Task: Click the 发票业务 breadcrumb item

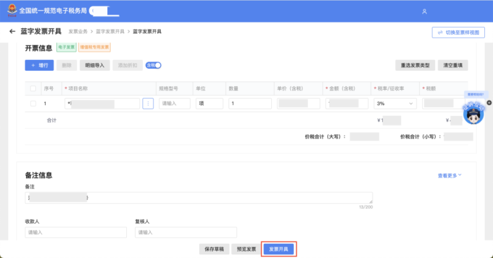Action: click(78, 31)
